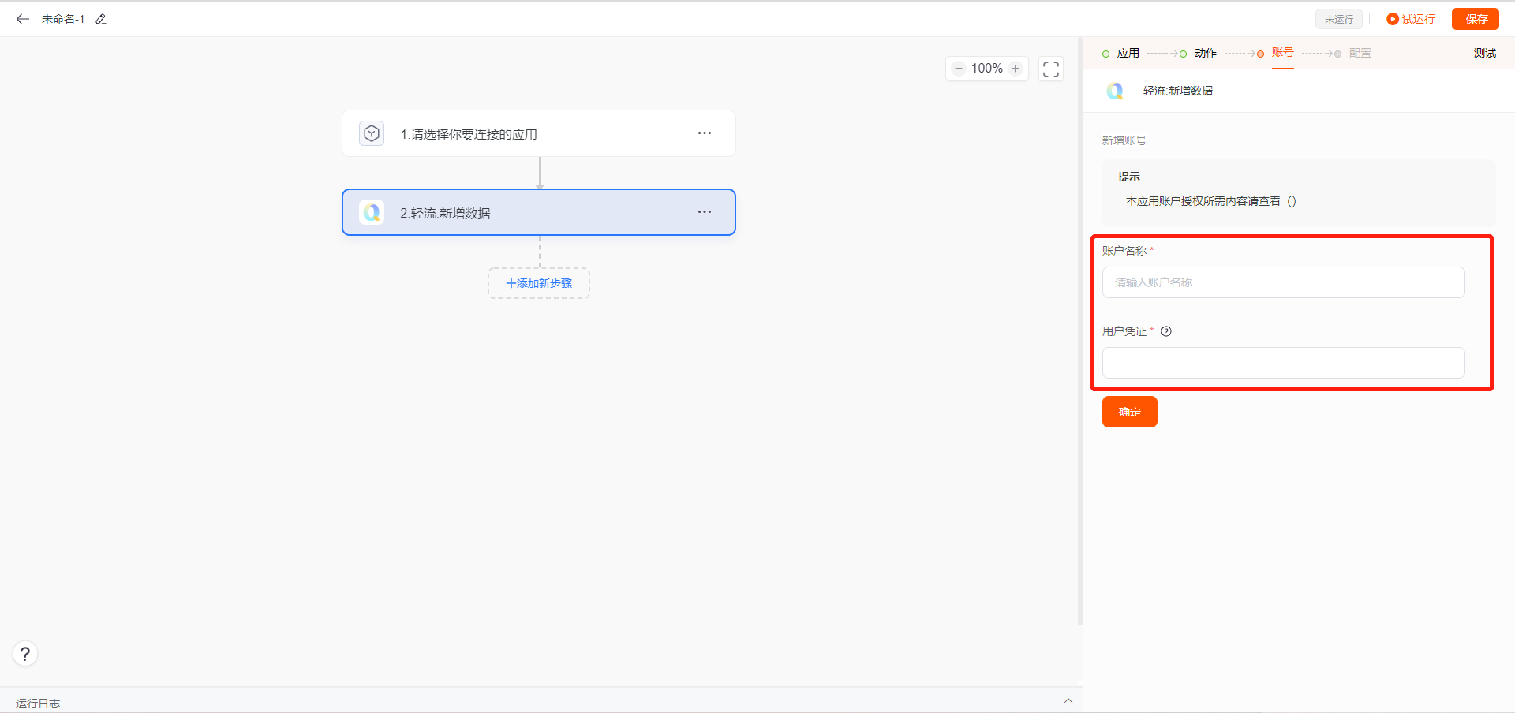The width and height of the screenshot is (1515, 713).
Task: Click the zoom in plus icon
Action: [x=1016, y=69]
